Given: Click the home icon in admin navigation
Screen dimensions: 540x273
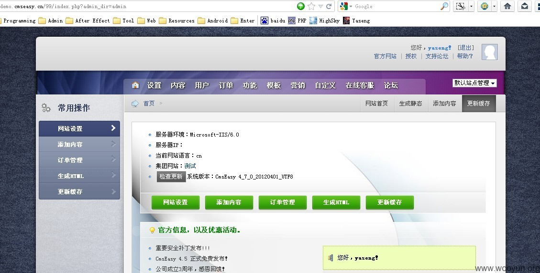Looking at the screenshot, I should [x=135, y=85].
